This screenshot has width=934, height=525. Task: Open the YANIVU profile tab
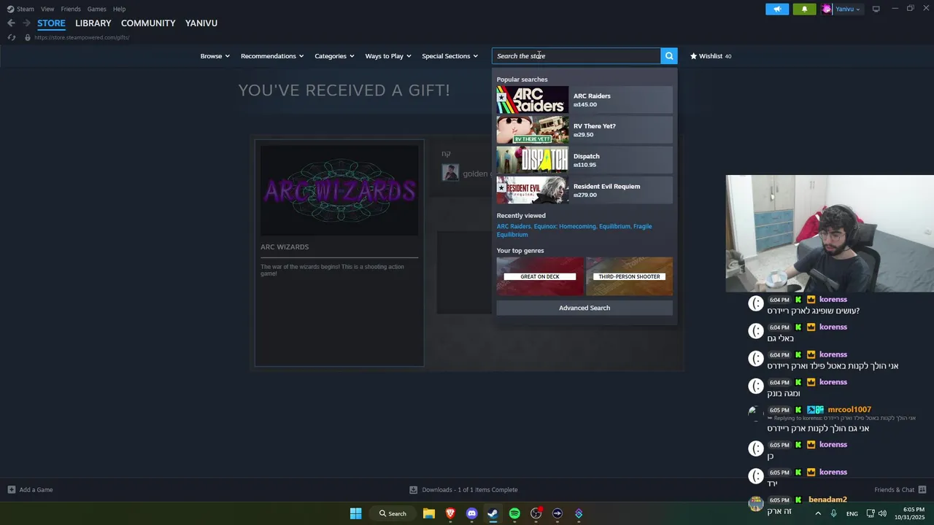(201, 23)
